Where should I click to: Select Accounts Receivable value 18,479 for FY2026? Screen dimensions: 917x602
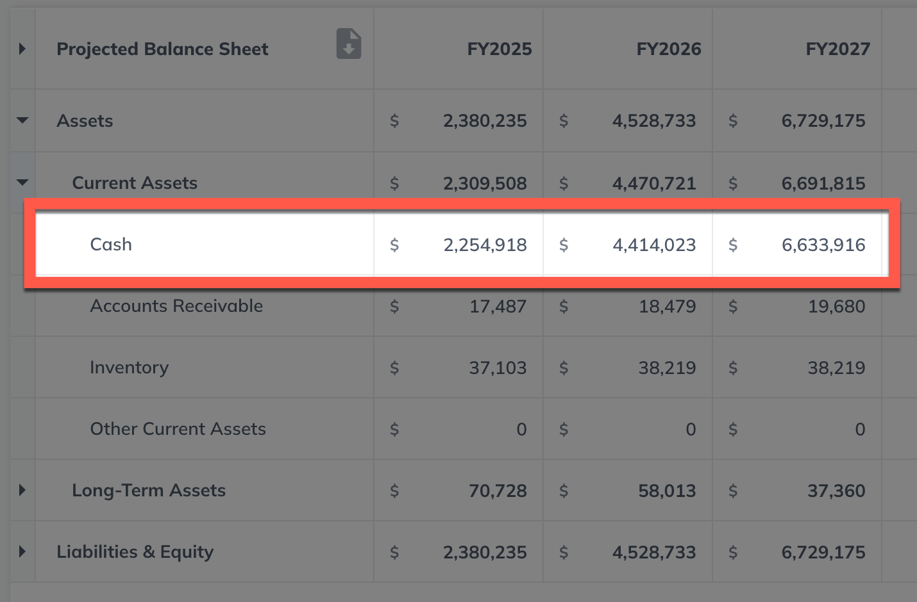667,307
